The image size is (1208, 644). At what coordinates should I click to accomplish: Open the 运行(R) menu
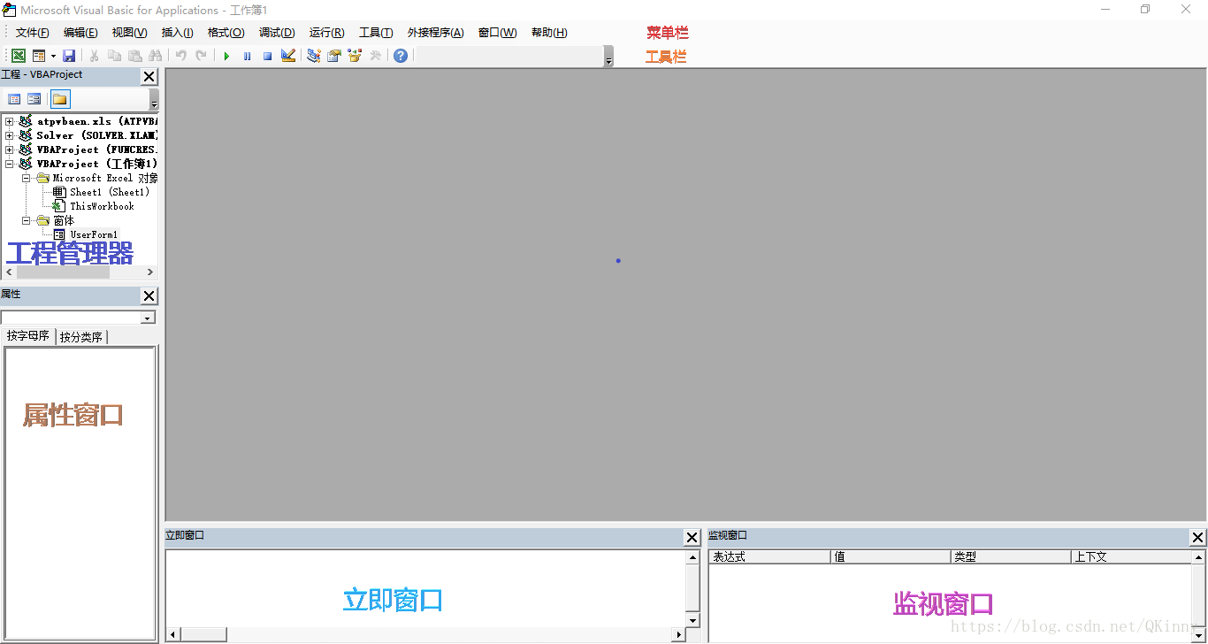[x=326, y=33]
